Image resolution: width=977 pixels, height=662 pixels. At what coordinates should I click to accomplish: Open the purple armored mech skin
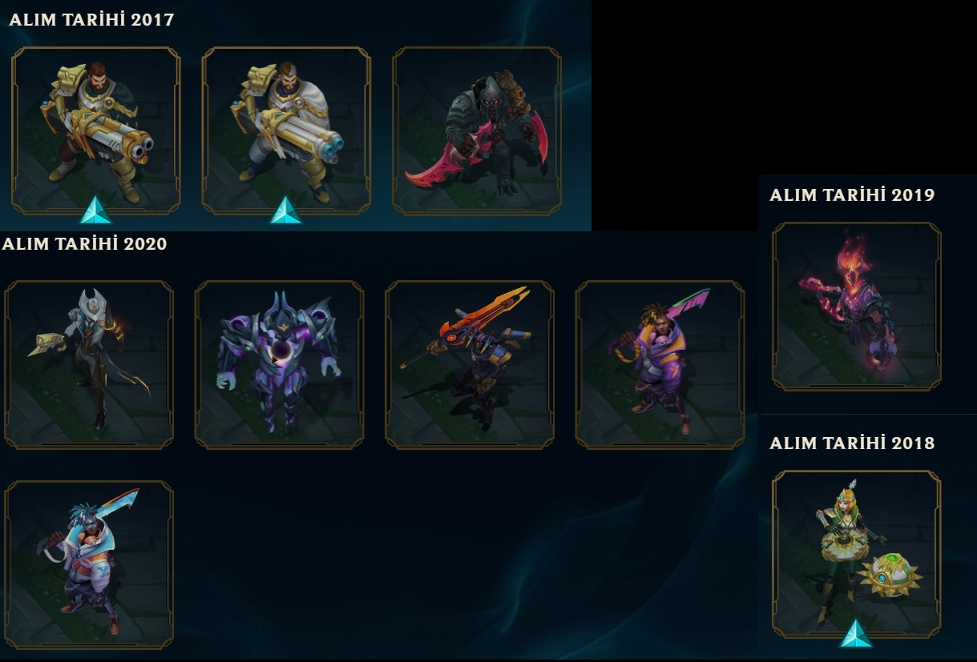pyautogui.click(x=279, y=364)
